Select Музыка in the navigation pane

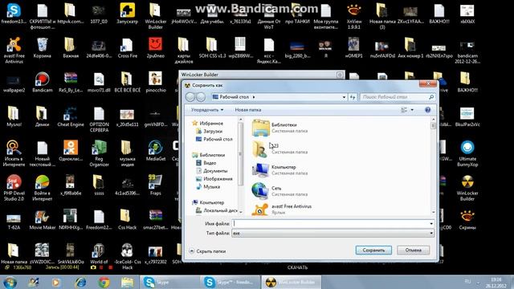tap(208, 187)
